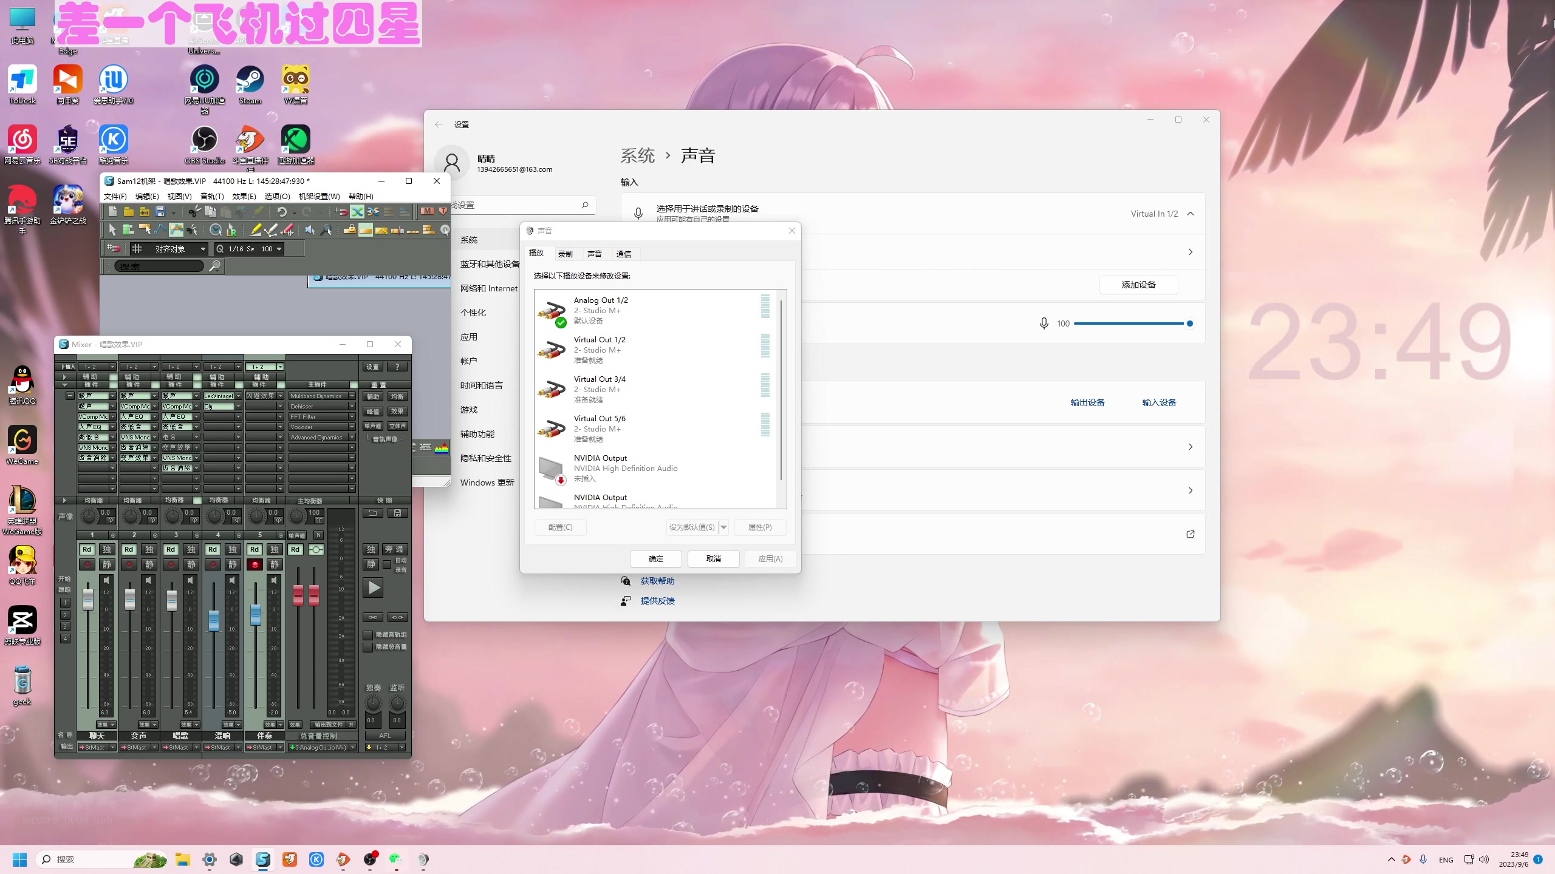Viewport: 1555px width, 874px height.
Task: Click the 搜索 search field in Samplitude
Action: pyautogui.click(x=159, y=266)
